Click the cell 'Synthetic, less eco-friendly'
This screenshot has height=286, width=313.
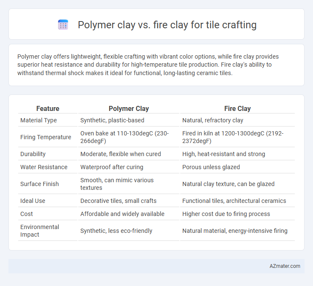[x=116, y=231]
